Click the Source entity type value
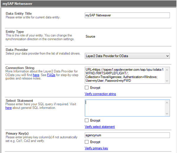 tap(90, 36)
